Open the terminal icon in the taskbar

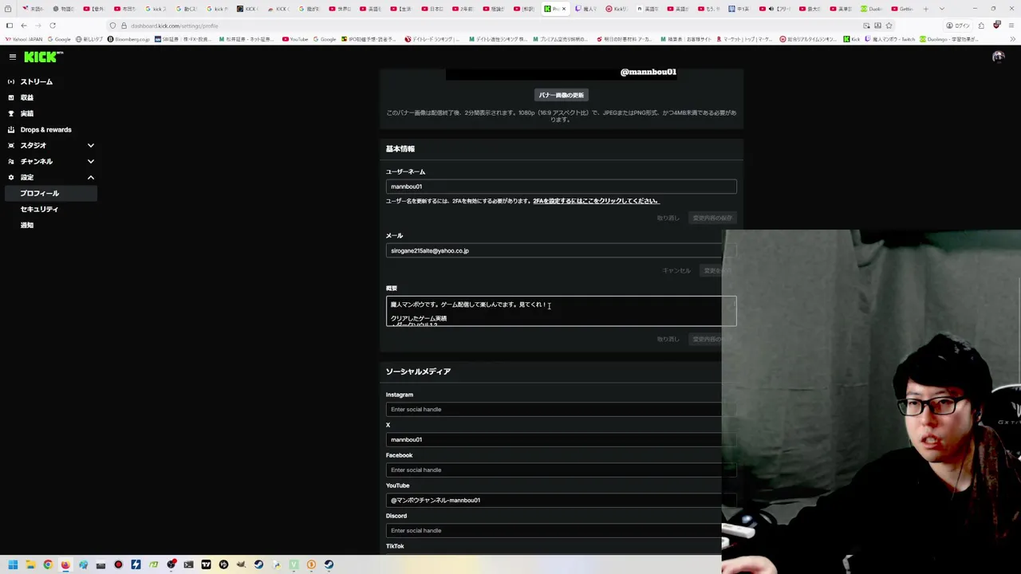[x=188, y=564]
